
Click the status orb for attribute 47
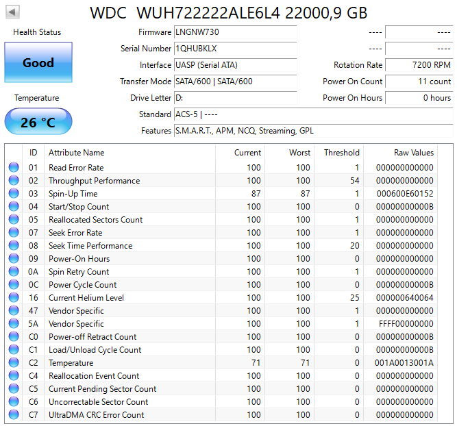pyautogui.click(x=14, y=310)
